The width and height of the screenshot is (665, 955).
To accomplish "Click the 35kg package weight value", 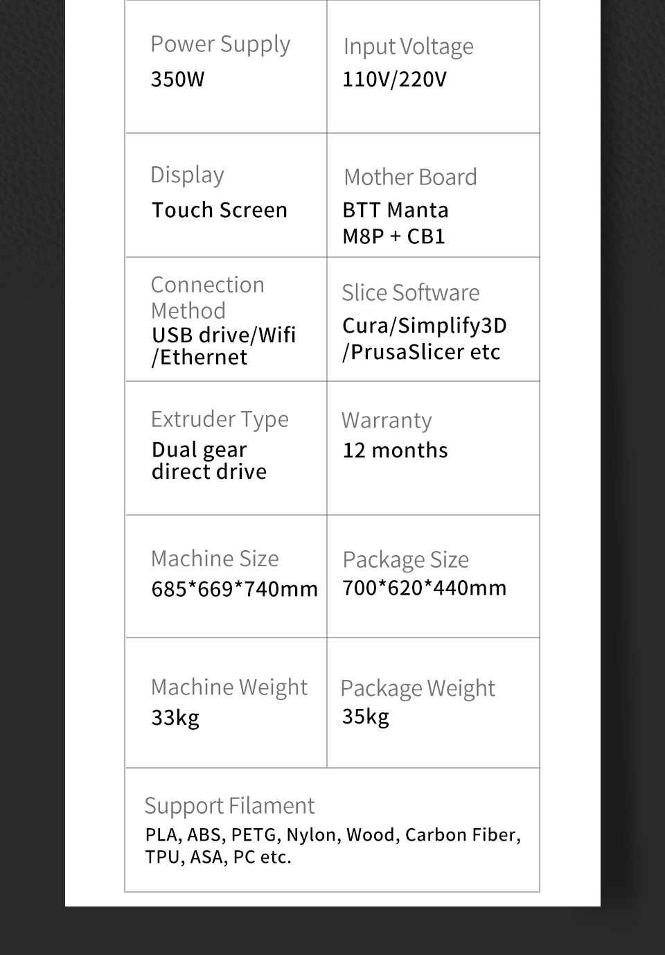I will click(x=365, y=717).
